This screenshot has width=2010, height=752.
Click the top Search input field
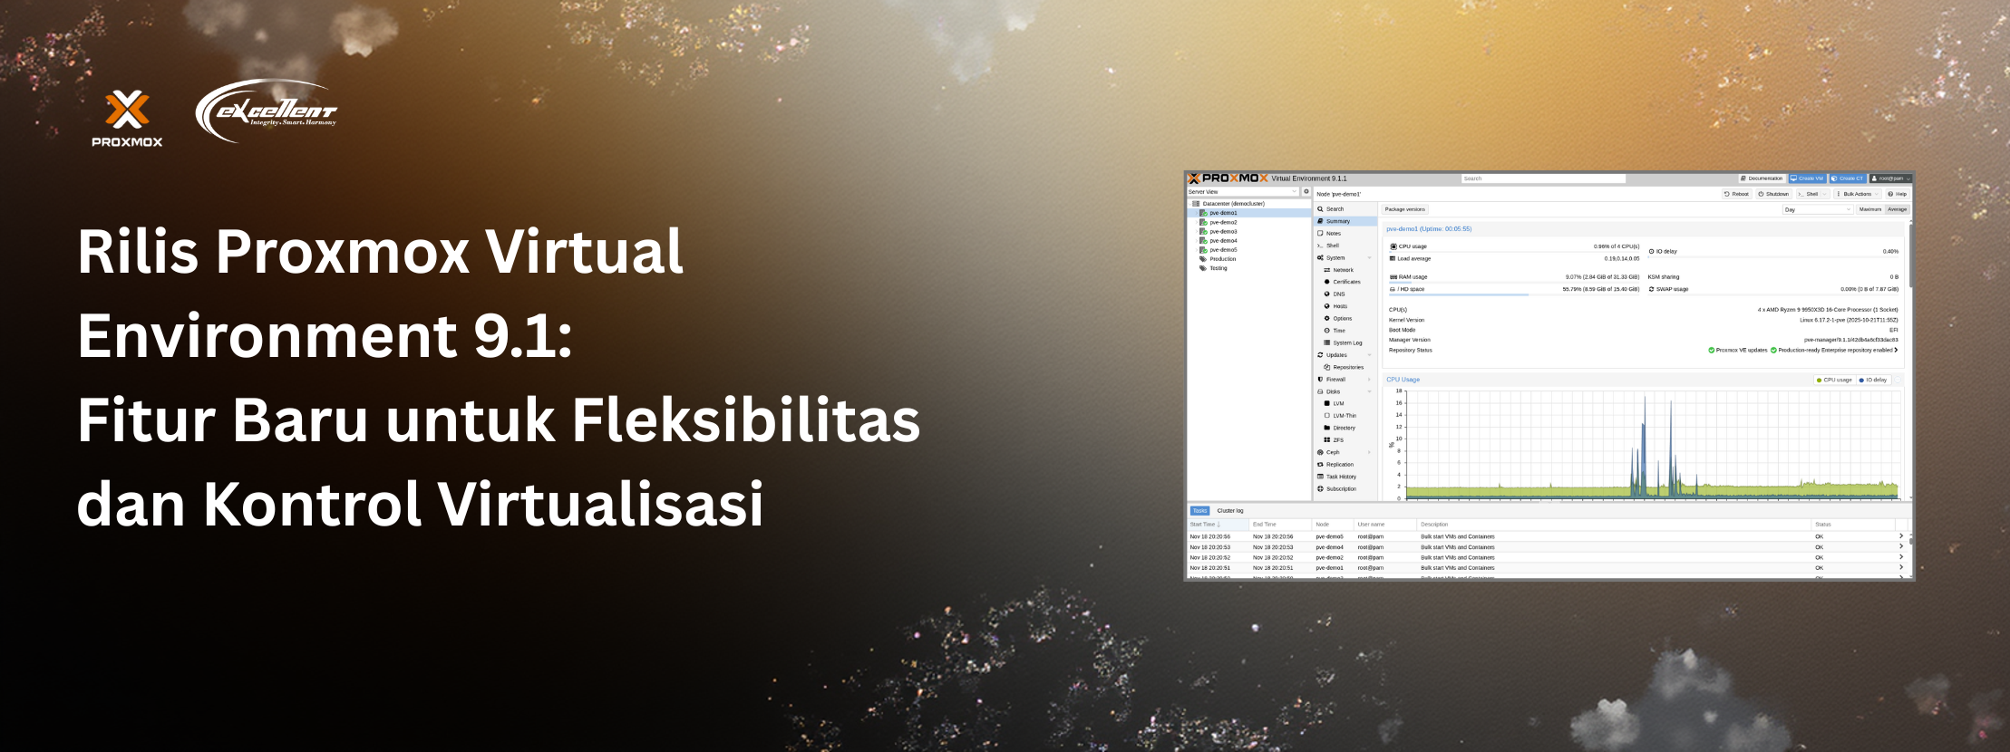click(1542, 178)
